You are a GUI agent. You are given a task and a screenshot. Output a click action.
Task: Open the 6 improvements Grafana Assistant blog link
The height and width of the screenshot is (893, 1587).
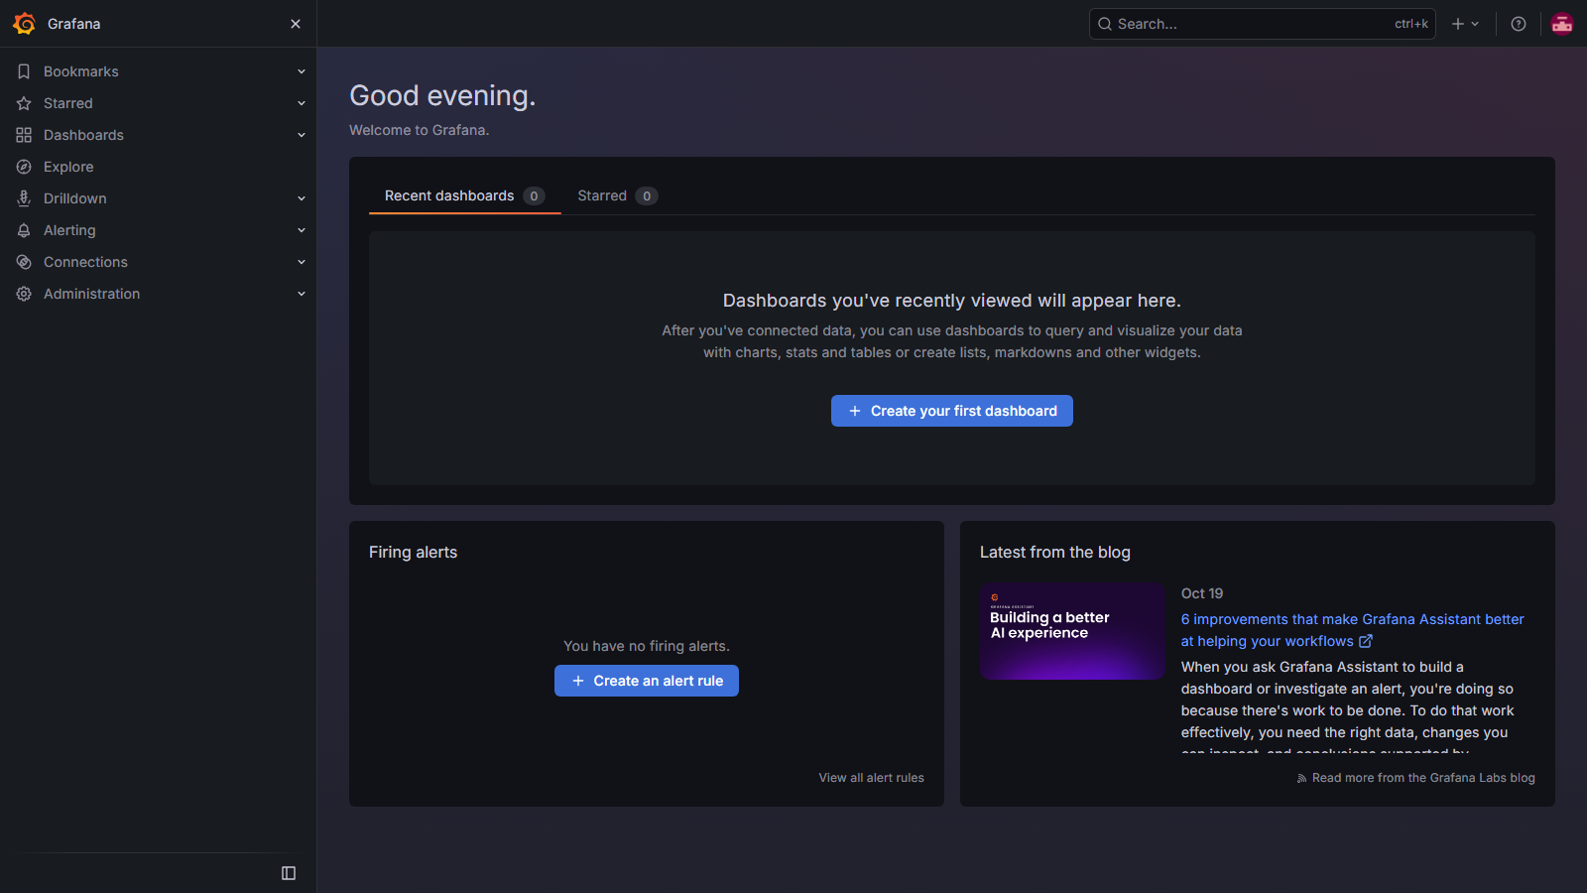tap(1352, 630)
